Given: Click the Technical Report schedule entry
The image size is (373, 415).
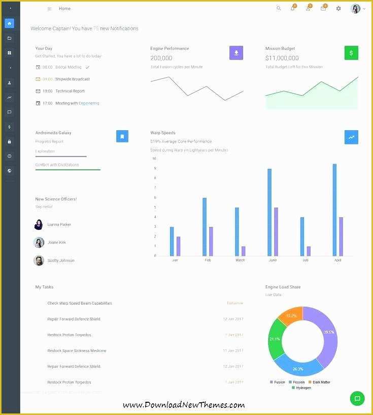Looking at the screenshot, I should 70,91.
